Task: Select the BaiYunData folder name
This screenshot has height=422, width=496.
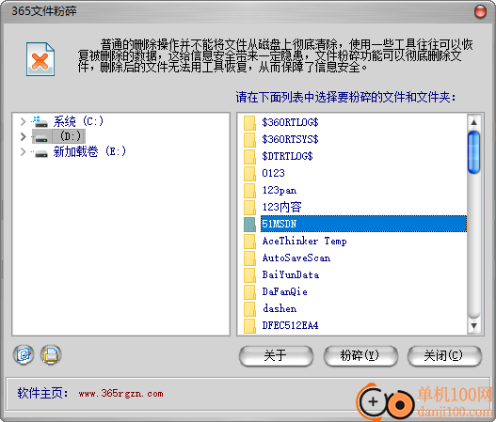Action: pos(291,274)
